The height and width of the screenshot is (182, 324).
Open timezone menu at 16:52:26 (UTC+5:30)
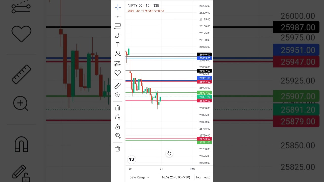tap(176, 177)
